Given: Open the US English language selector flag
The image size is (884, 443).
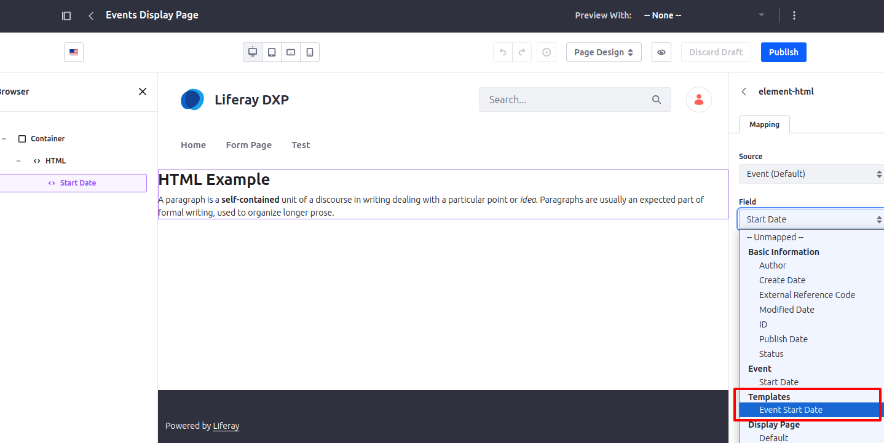Looking at the screenshot, I should click(x=74, y=52).
